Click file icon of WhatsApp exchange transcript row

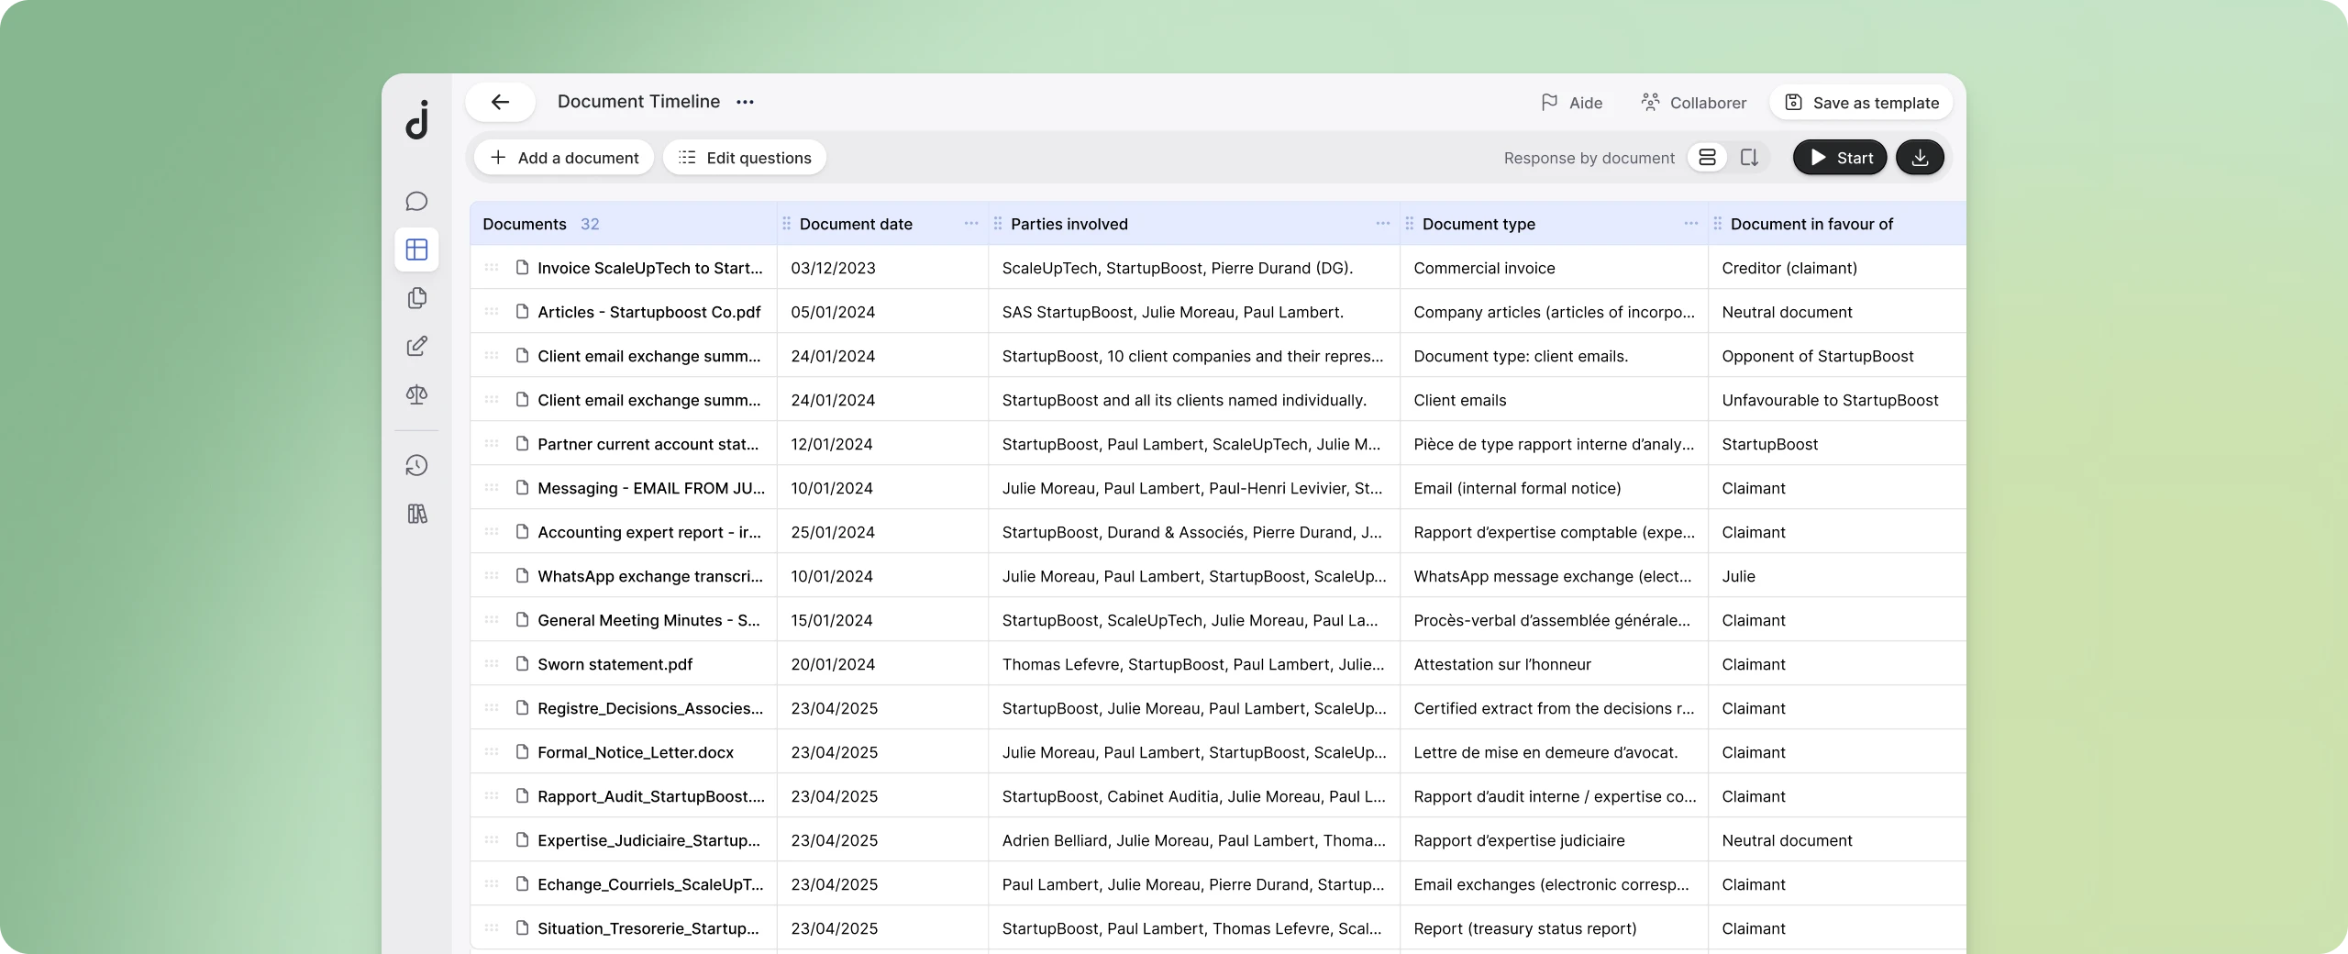(x=522, y=576)
